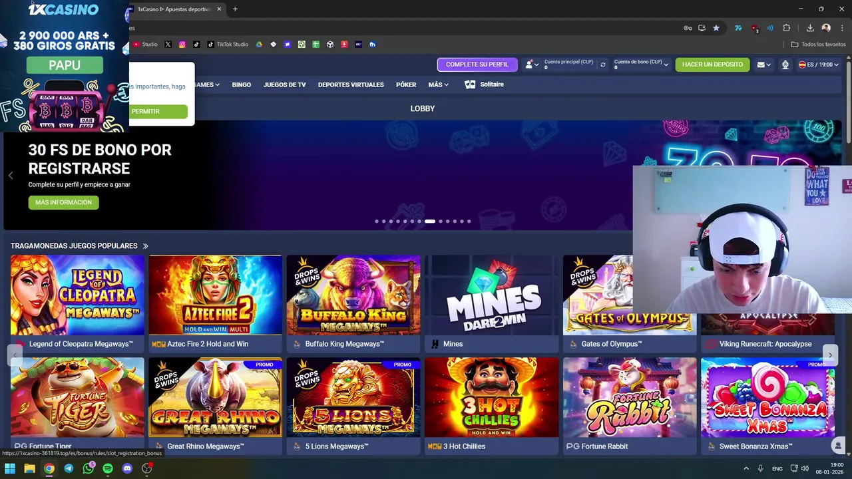Viewport: 852px width, 479px height.
Task: Open the Chrome three-dot menu
Action: pos(842,28)
